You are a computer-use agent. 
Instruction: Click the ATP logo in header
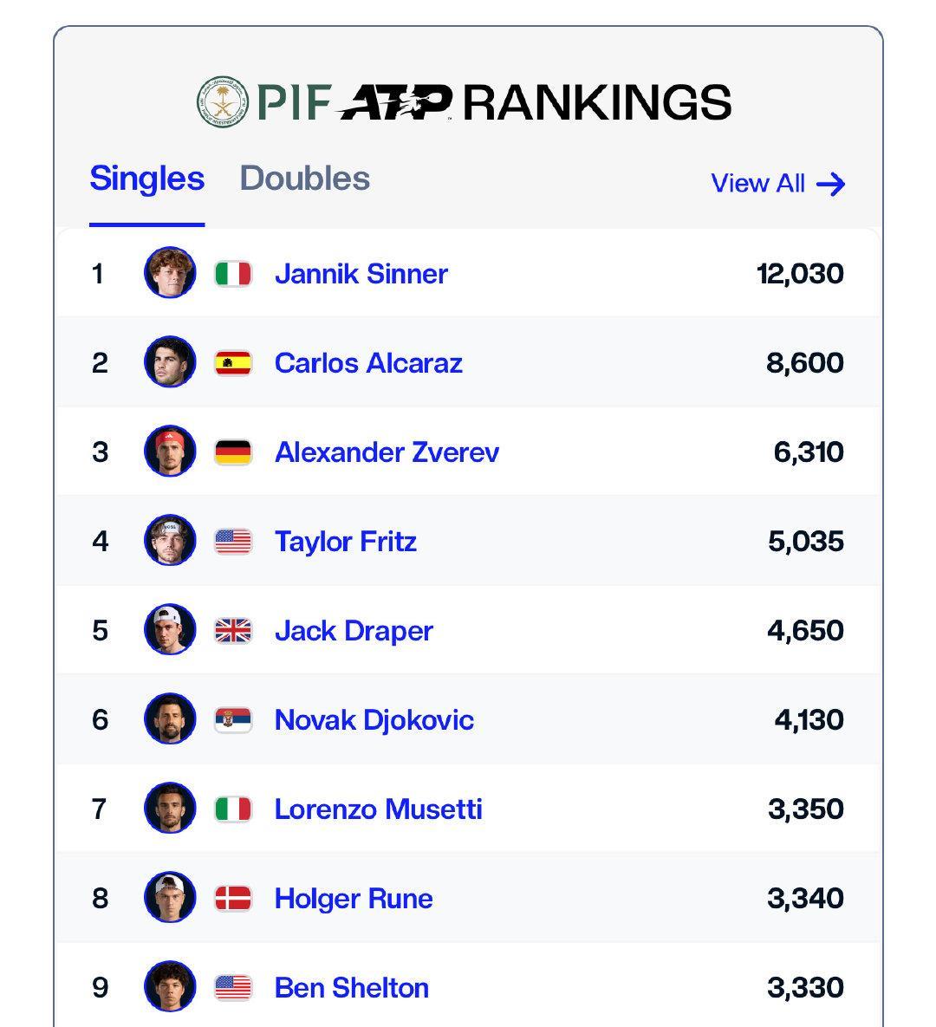click(395, 102)
